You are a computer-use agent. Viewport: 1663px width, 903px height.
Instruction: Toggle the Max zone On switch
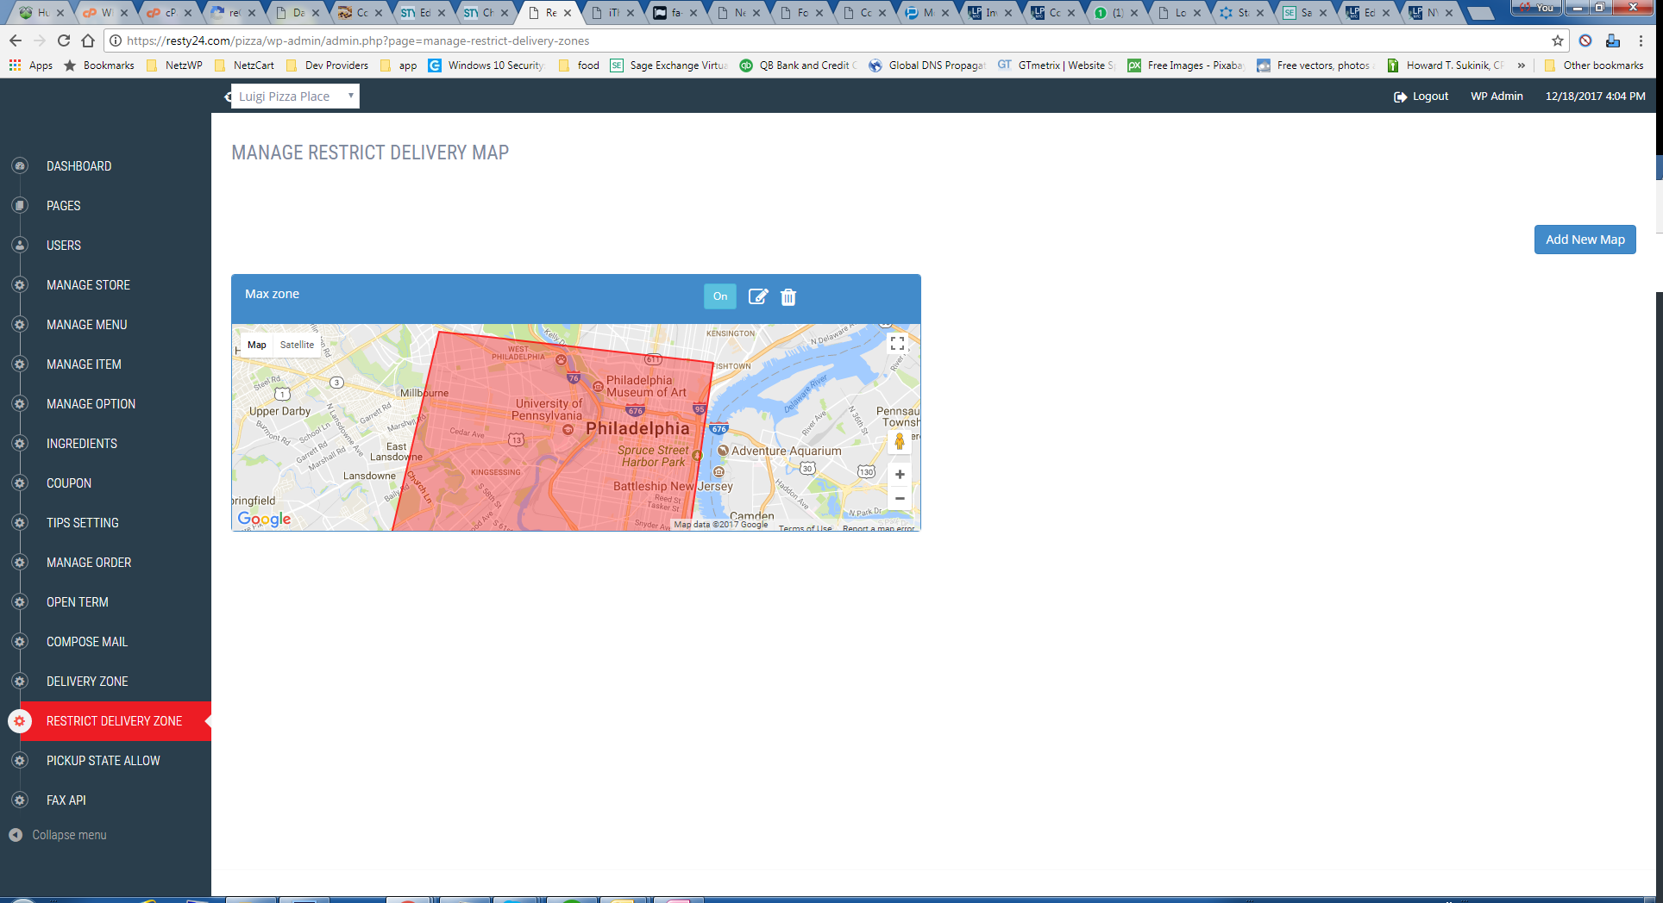[x=720, y=296]
